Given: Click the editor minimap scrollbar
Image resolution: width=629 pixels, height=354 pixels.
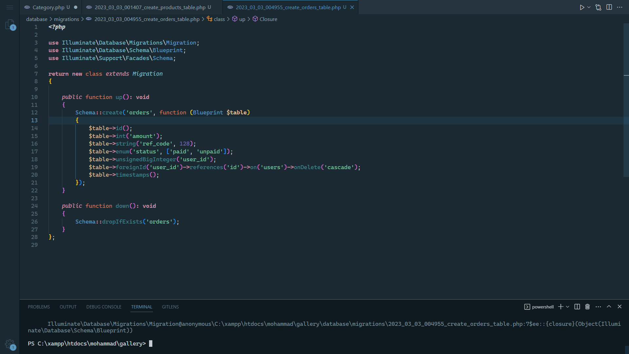Looking at the screenshot, I should click(x=626, y=100).
